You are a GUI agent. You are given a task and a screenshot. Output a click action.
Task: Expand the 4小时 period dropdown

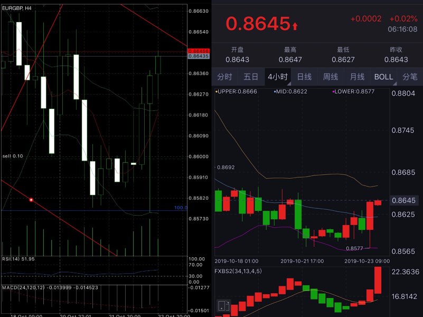pyautogui.click(x=277, y=77)
